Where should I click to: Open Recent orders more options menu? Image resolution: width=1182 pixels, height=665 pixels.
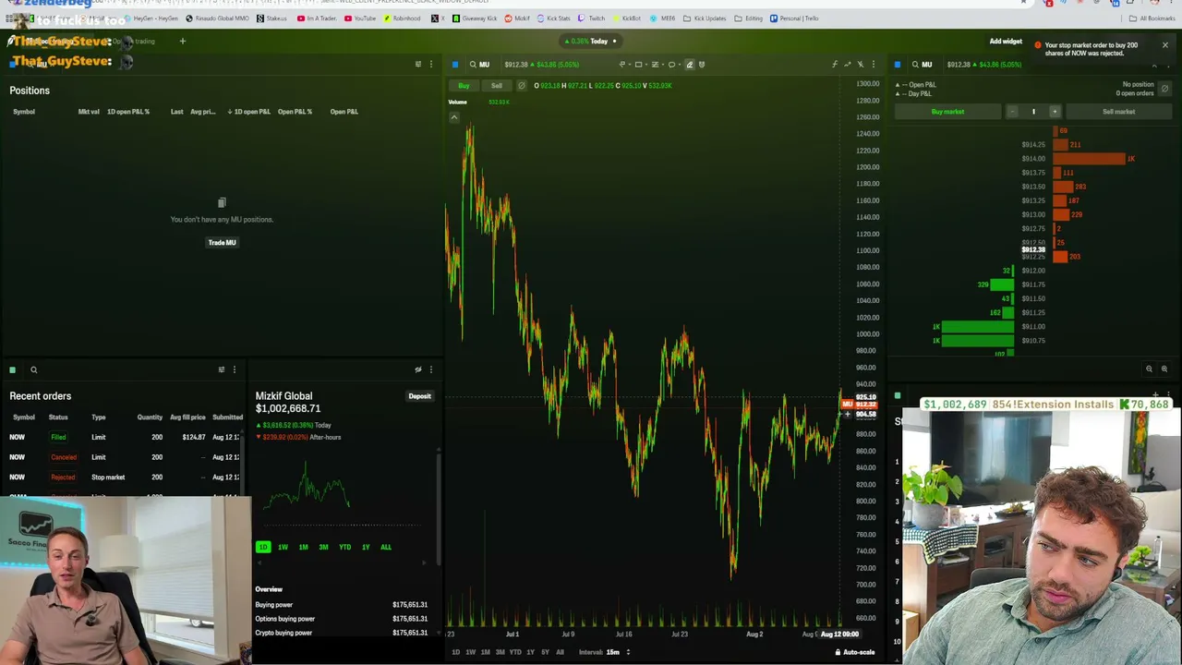click(x=234, y=370)
